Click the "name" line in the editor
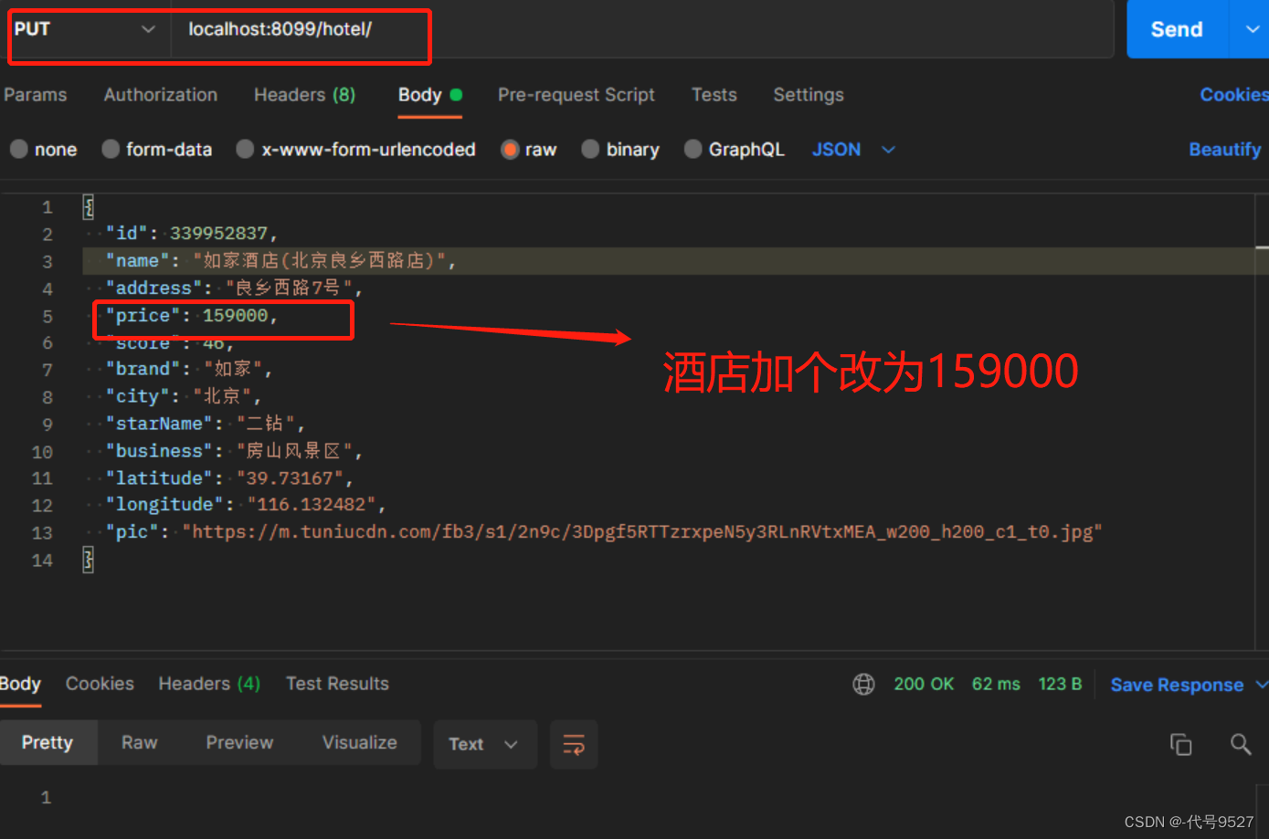This screenshot has height=839, width=1269. [x=280, y=261]
